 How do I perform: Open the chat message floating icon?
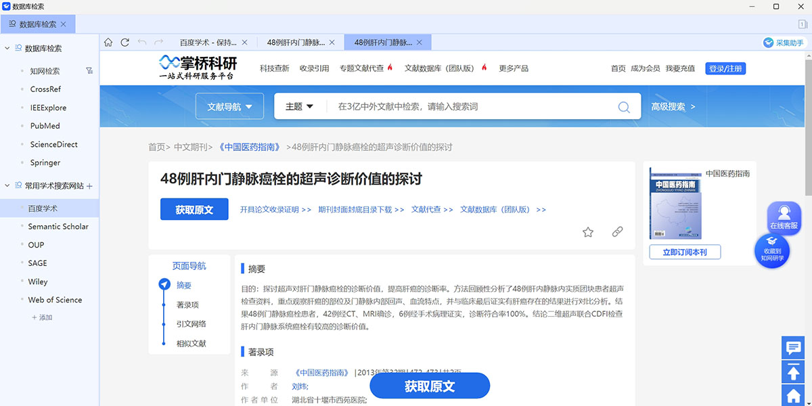click(792, 348)
